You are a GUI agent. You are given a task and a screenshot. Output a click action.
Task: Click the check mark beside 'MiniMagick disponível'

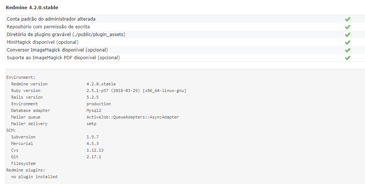pyautogui.click(x=348, y=42)
